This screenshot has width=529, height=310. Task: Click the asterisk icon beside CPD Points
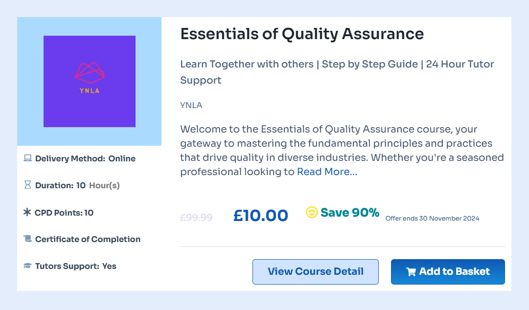(x=27, y=212)
